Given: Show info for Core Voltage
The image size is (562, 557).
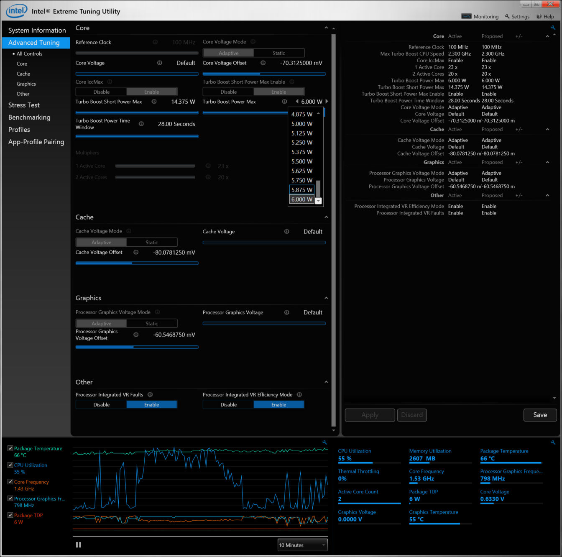Looking at the screenshot, I should 160,63.
